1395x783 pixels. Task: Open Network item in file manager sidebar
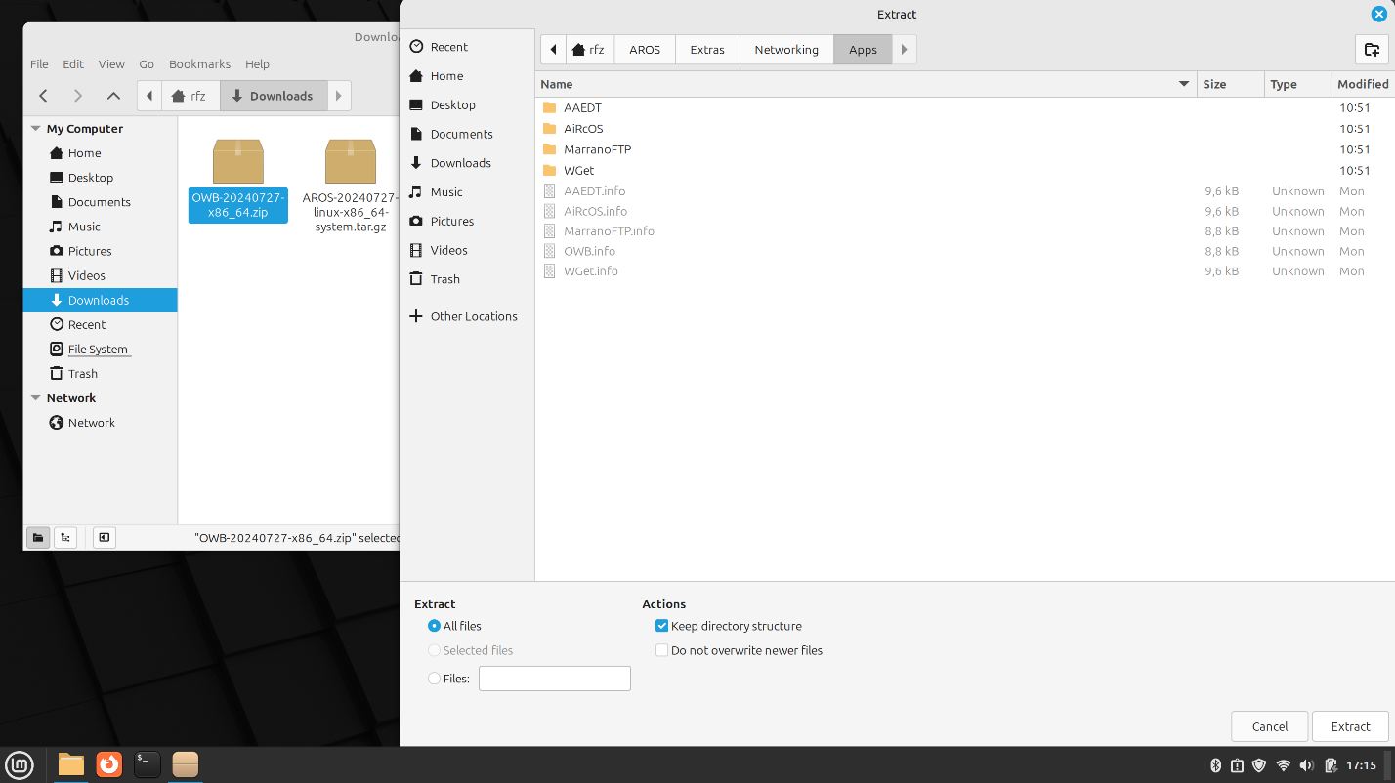pyautogui.click(x=100, y=423)
